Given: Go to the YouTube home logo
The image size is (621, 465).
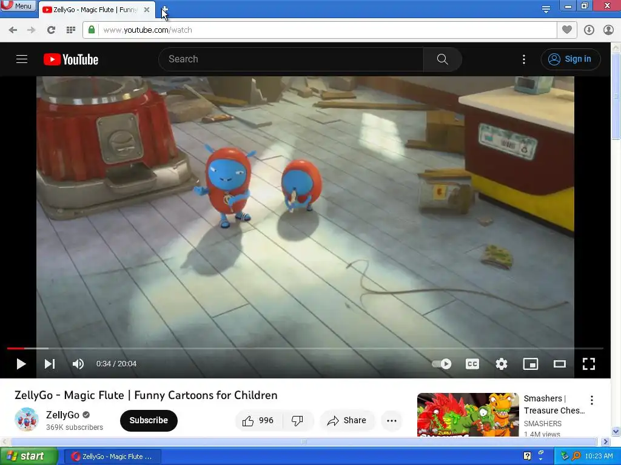Looking at the screenshot, I should coord(71,59).
